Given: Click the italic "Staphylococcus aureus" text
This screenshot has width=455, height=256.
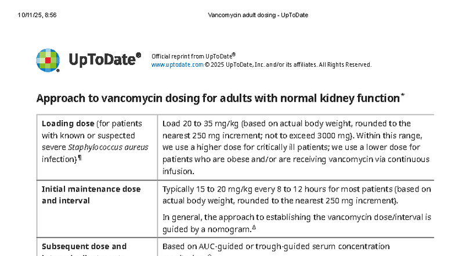Looking at the screenshot, I should tap(109, 147).
